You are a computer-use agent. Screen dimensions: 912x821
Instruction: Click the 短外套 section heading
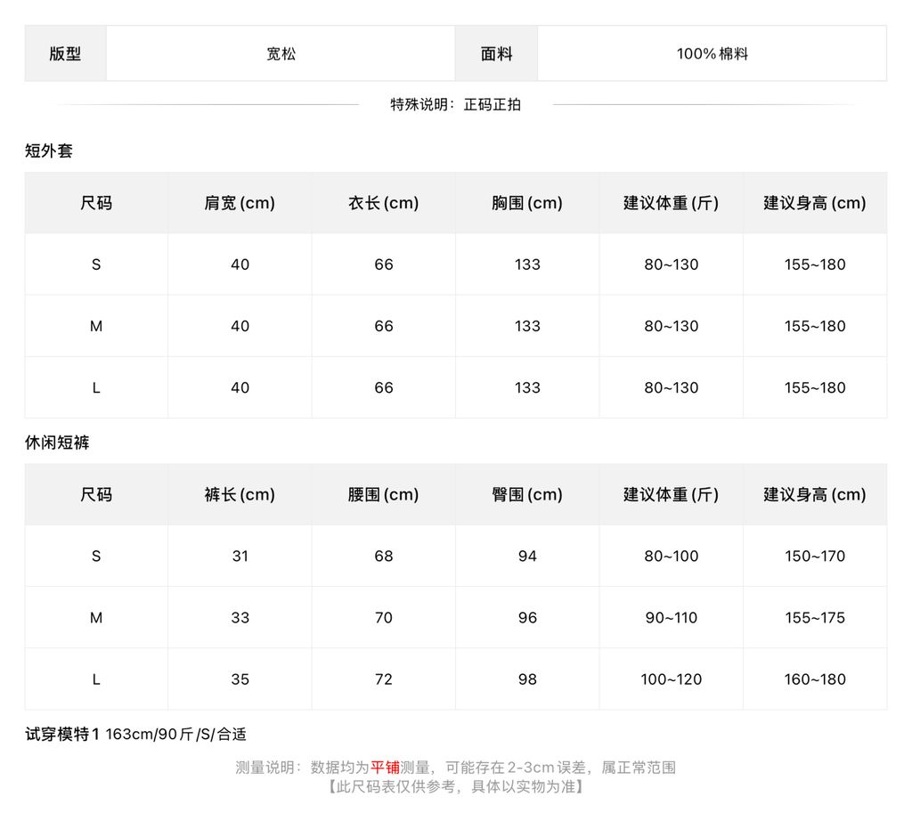49,151
